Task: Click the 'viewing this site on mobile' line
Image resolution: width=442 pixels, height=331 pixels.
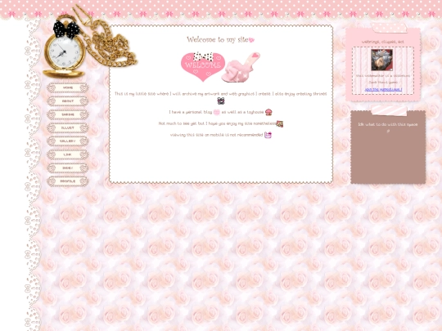Action: (x=216, y=135)
